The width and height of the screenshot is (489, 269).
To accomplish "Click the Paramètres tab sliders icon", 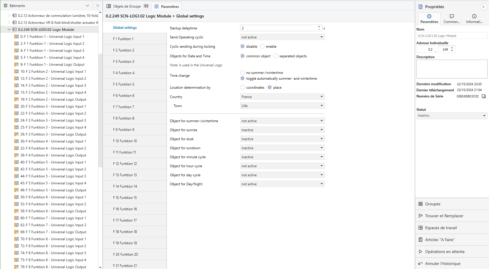I will tap(156, 6).
